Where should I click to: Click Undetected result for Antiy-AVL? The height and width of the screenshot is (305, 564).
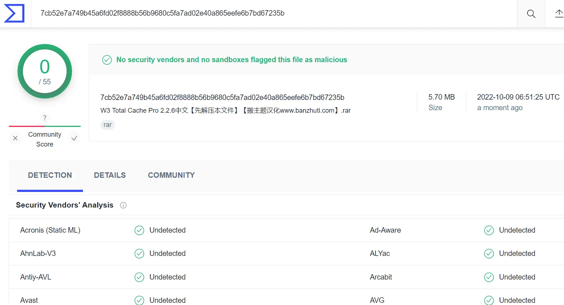pos(167,277)
